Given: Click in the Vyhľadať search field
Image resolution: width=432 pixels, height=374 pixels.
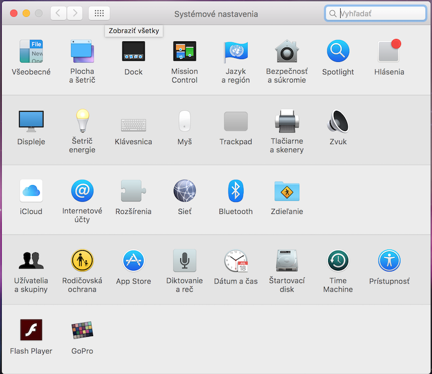Looking at the screenshot, I should 376,14.
